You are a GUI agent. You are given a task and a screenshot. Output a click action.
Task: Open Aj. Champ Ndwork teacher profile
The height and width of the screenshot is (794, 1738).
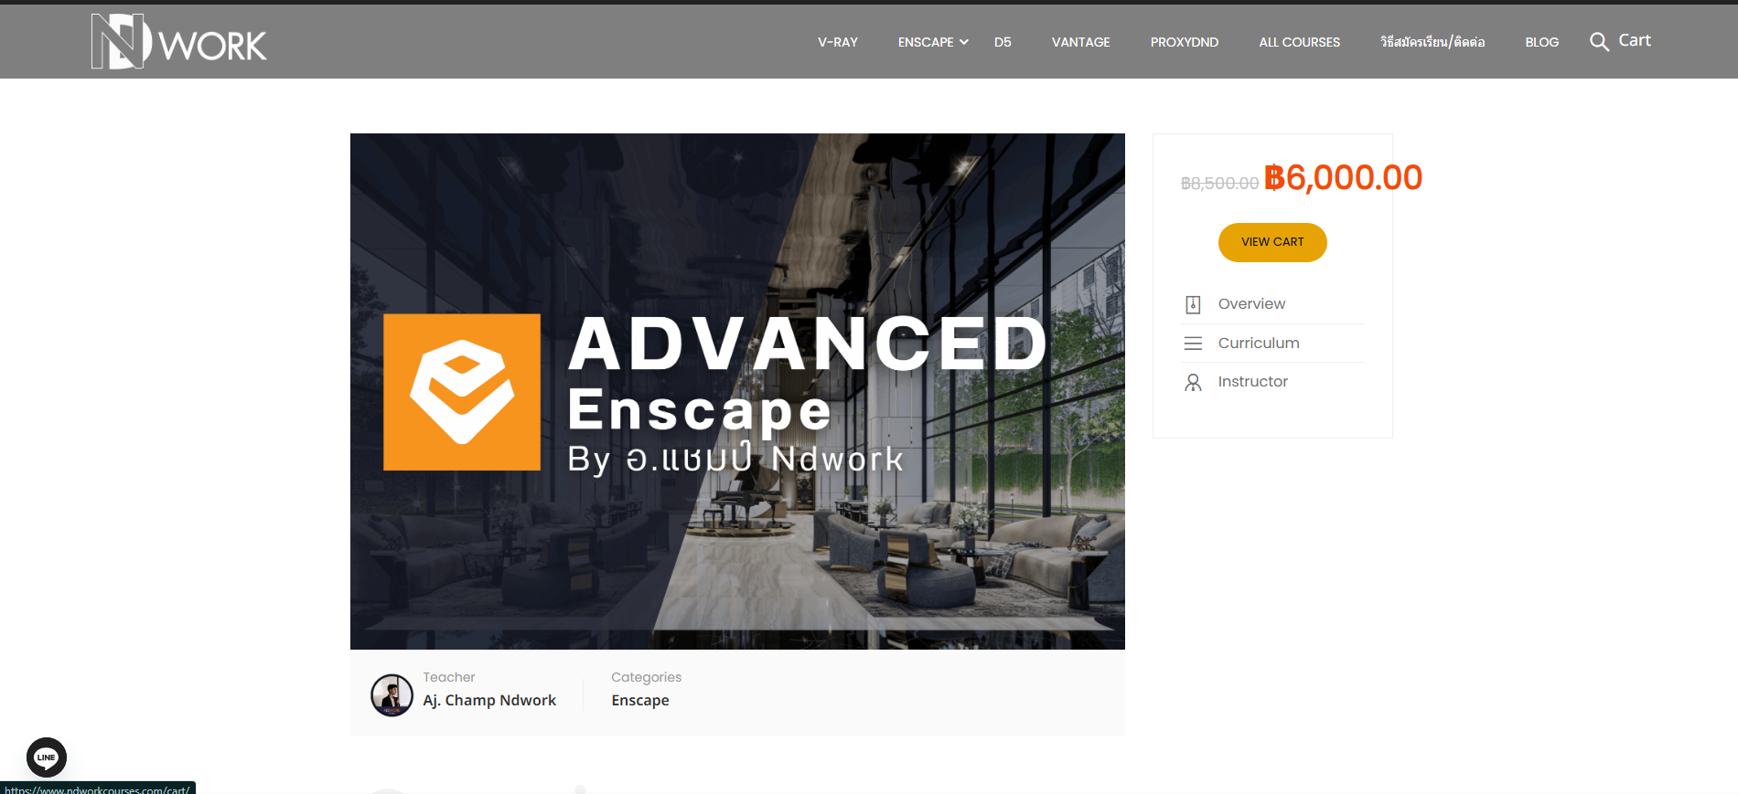489,700
